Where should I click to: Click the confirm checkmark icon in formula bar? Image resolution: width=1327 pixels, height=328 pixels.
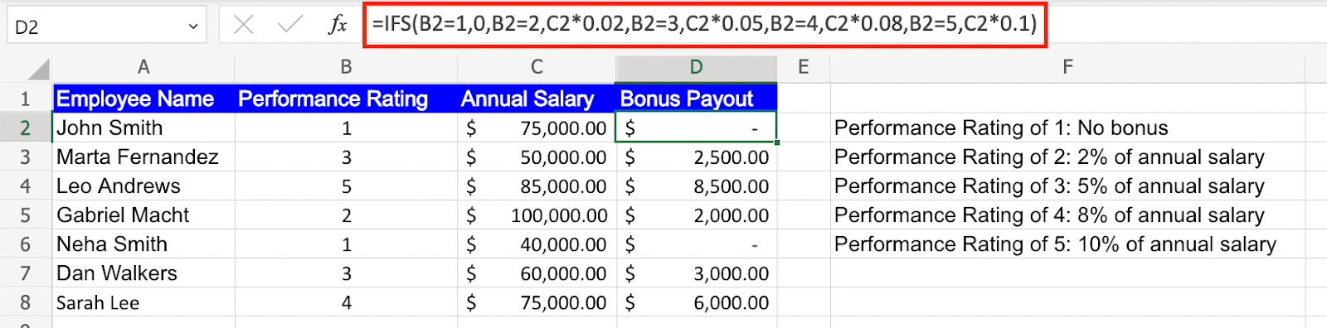click(290, 25)
